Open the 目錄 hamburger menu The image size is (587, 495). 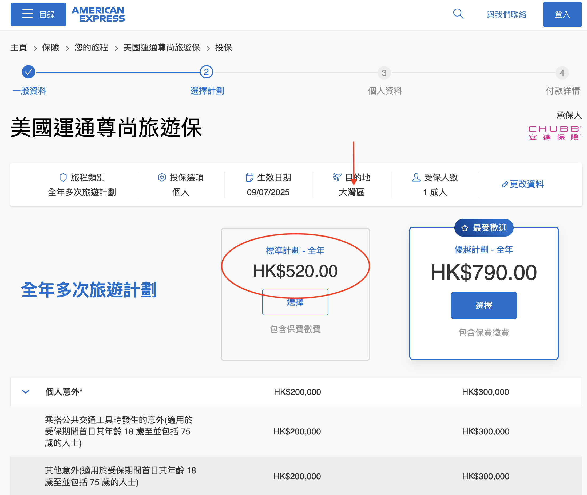[38, 14]
